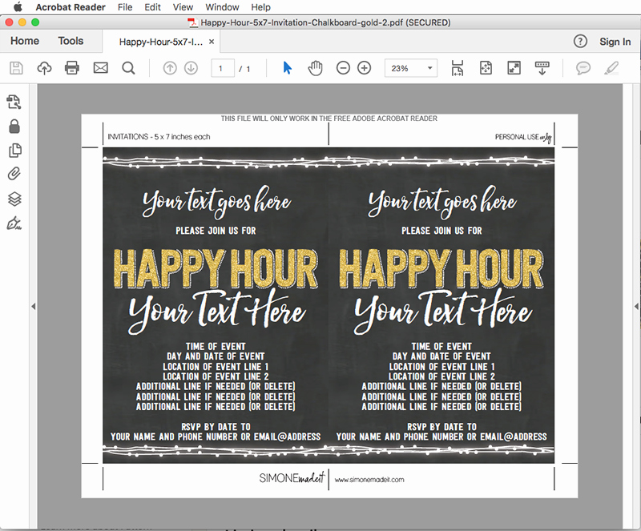Click left 'RSVP BY DATE TO' text
Viewport: 641px width, 531px height.
click(216, 427)
